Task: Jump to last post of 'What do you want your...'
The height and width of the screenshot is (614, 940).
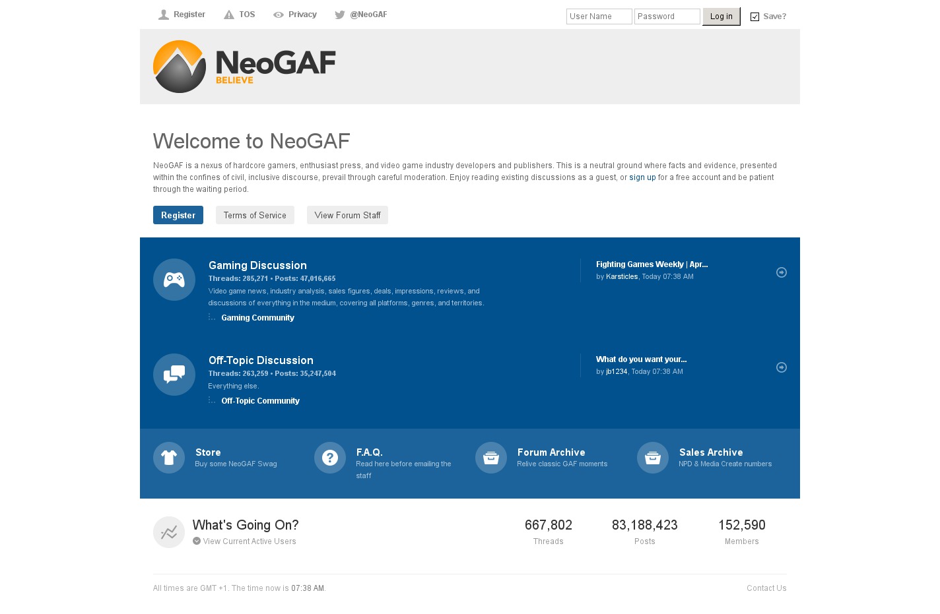Action: click(782, 367)
